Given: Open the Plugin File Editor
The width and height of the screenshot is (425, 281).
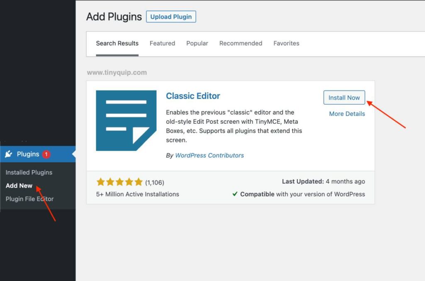Looking at the screenshot, I should coord(29,199).
